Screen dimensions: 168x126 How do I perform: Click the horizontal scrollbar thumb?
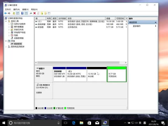[78, 62]
